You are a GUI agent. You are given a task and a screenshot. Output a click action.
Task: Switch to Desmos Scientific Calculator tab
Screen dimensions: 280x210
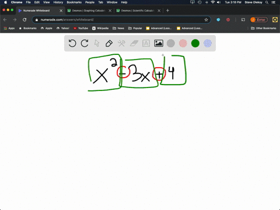pyautogui.click(x=138, y=10)
